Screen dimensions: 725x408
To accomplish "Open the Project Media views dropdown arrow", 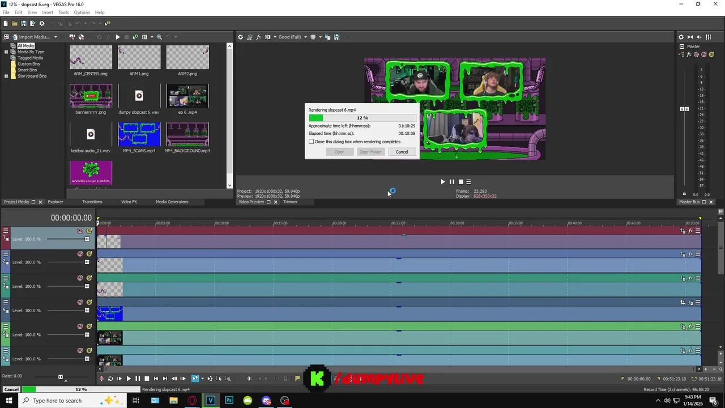I will tap(151, 37).
